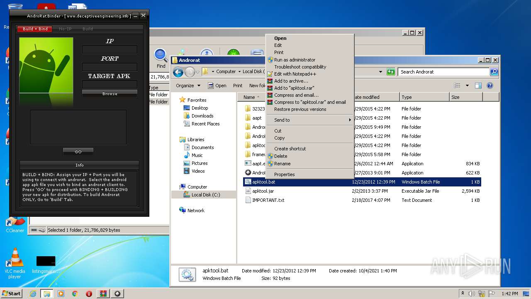This screenshot has width=531, height=299.
Task: Expand the Computer breadcrumb arrow
Action: tap(239, 72)
